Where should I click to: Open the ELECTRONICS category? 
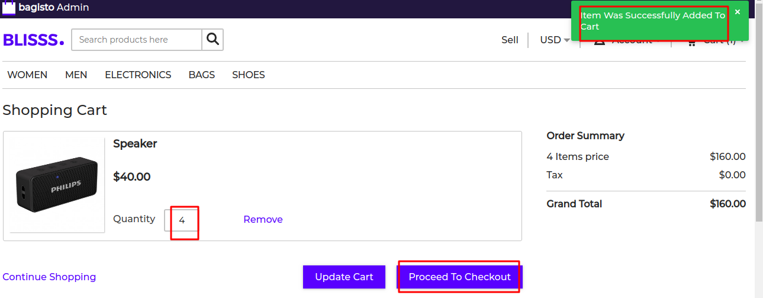pyautogui.click(x=138, y=75)
